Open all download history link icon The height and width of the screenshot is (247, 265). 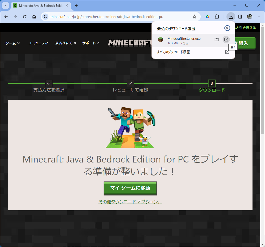(227, 52)
